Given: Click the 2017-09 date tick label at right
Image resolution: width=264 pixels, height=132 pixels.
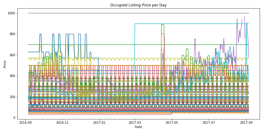Looking at the screenshot, I should coord(246,122).
